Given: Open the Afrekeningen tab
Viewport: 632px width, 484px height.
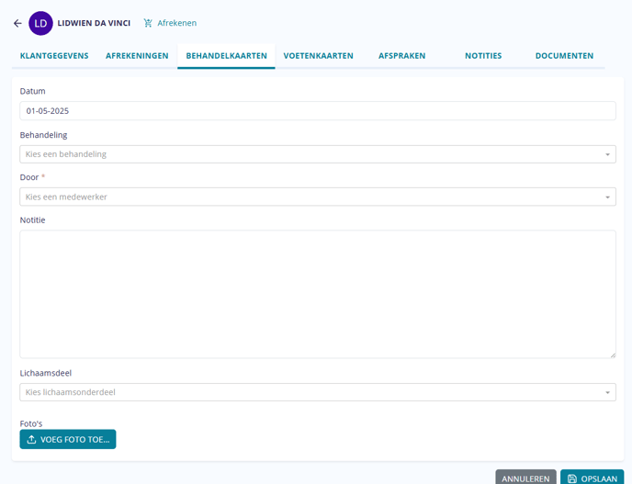Looking at the screenshot, I should click(137, 56).
